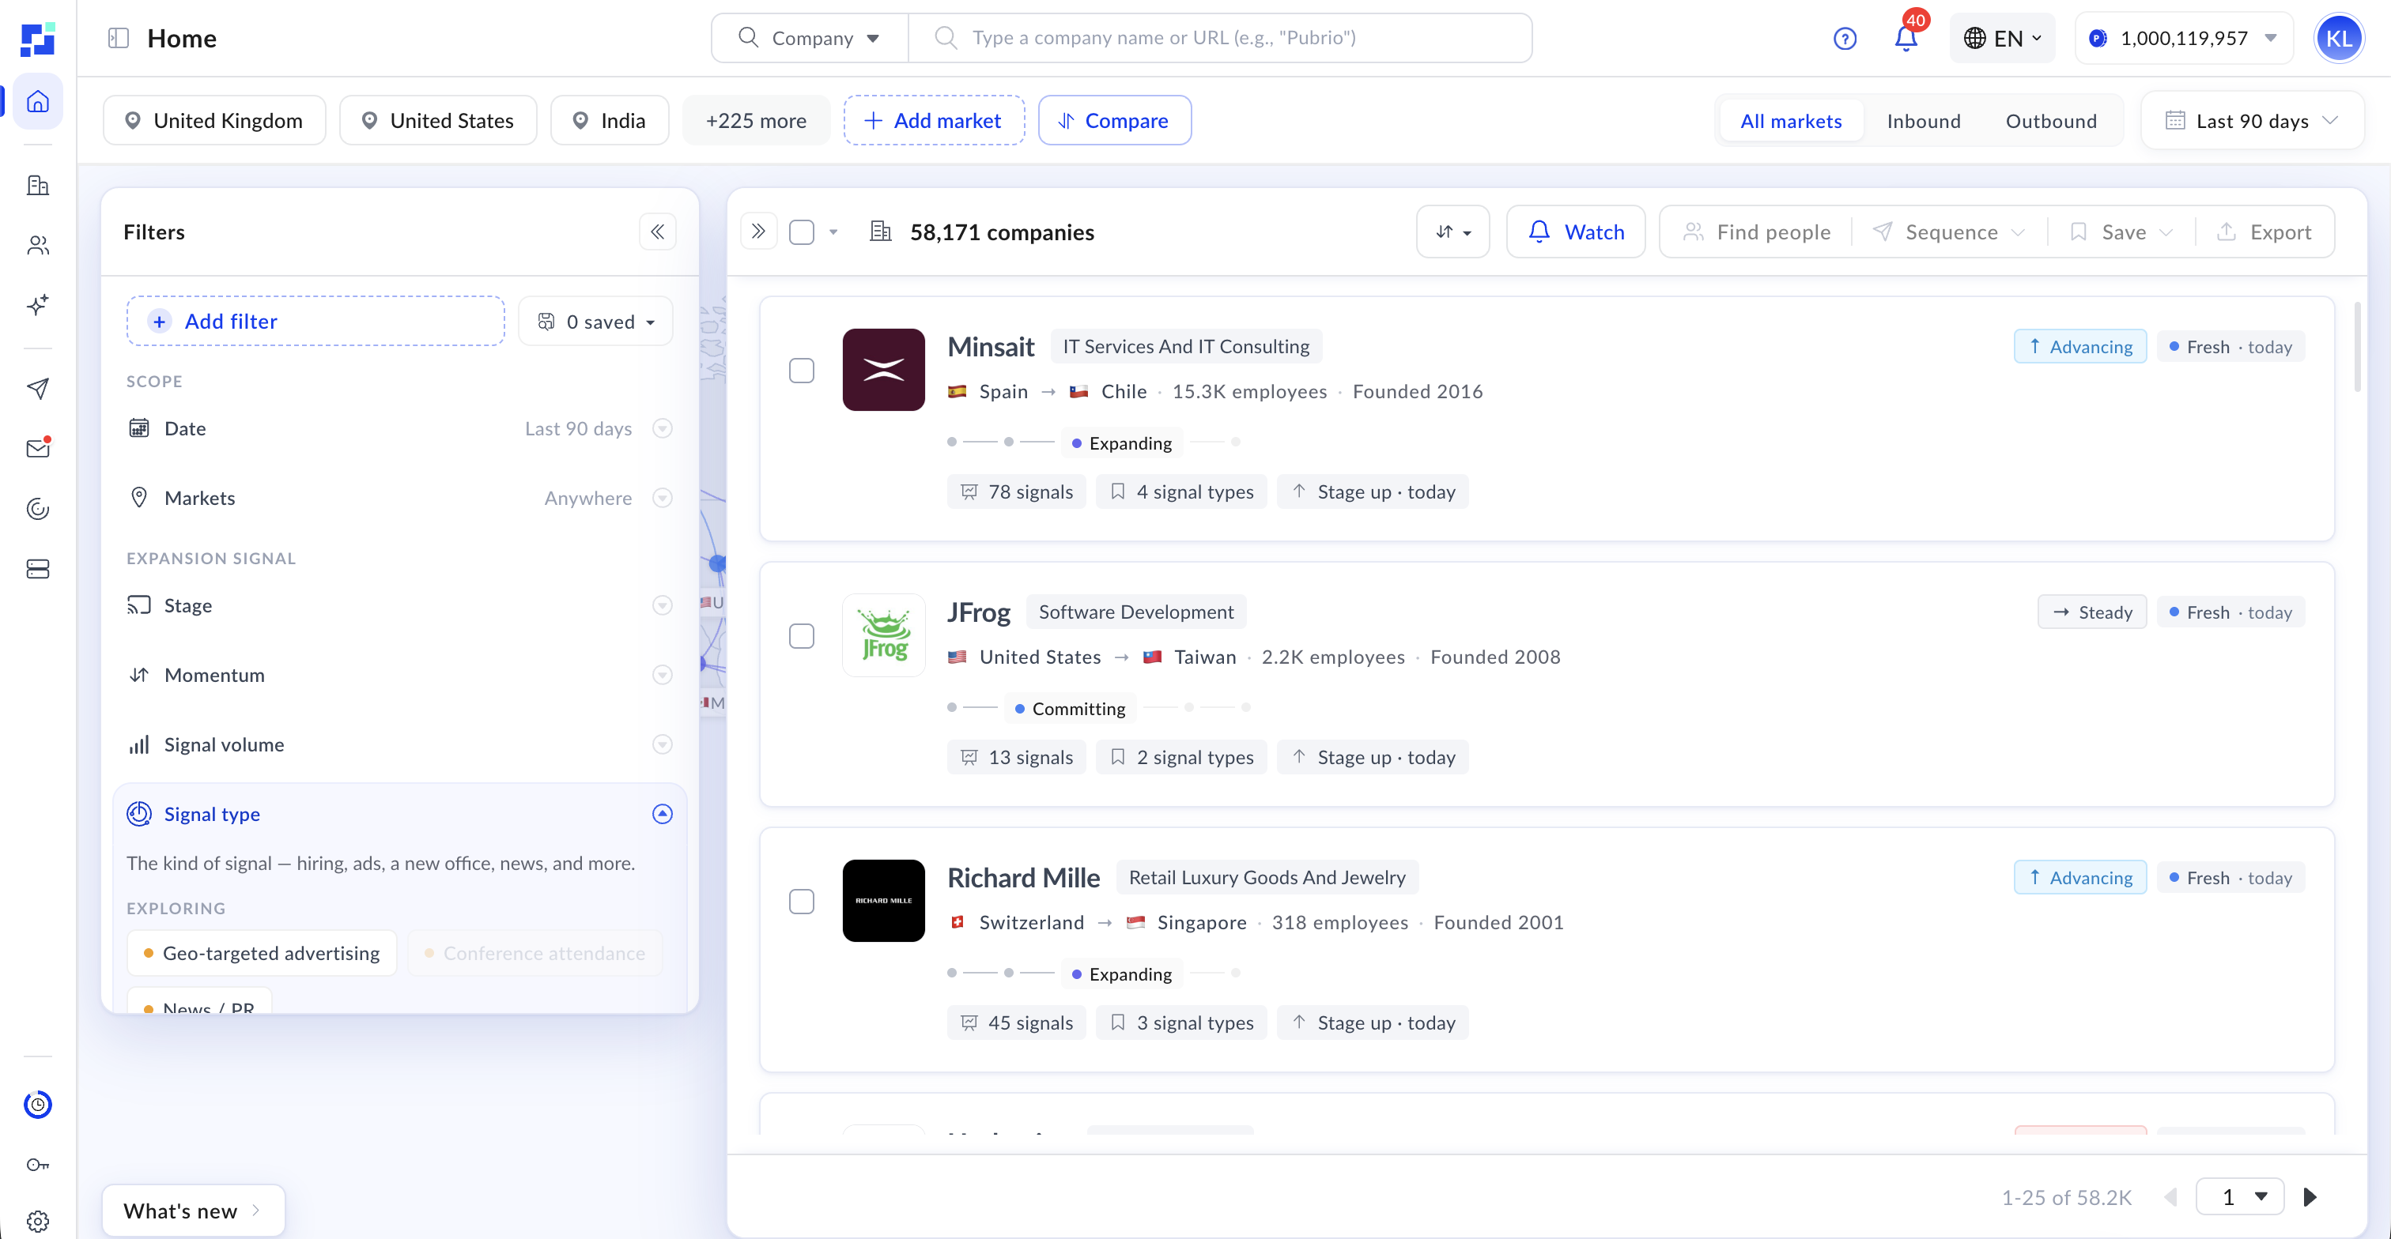Click the Add filter button
Screen dimensions: 2391x1239
pos(315,321)
